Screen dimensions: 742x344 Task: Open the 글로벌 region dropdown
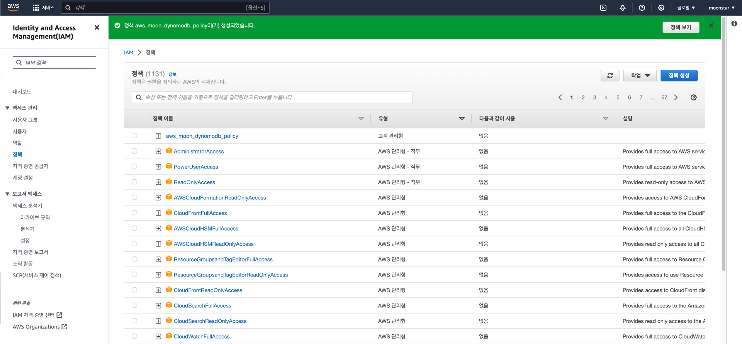tap(686, 8)
